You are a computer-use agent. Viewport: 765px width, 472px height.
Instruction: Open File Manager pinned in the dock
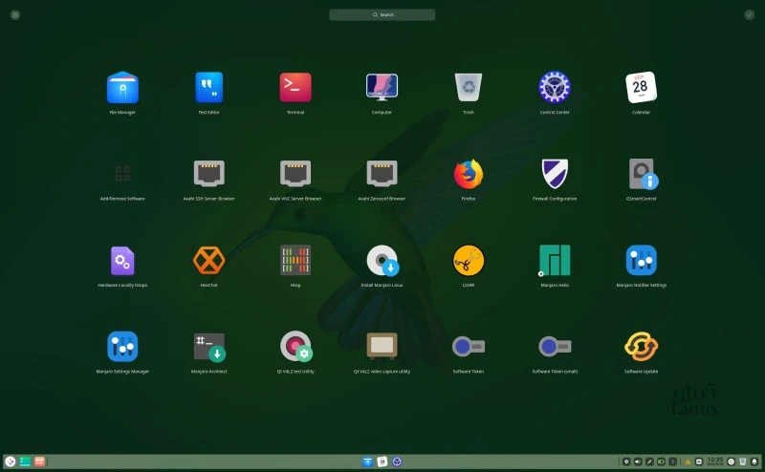367,461
